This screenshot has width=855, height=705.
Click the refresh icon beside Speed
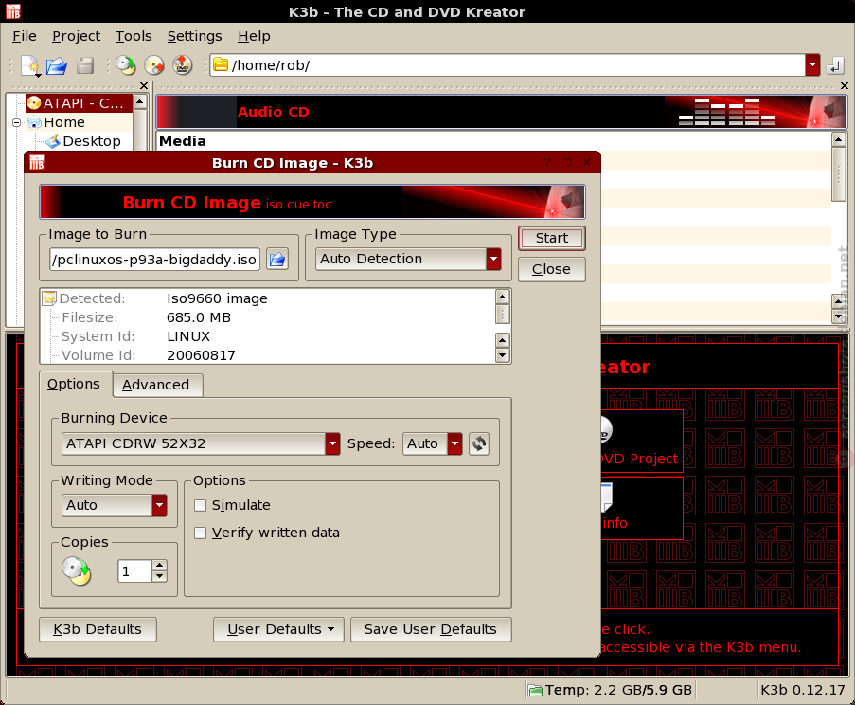click(479, 443)
